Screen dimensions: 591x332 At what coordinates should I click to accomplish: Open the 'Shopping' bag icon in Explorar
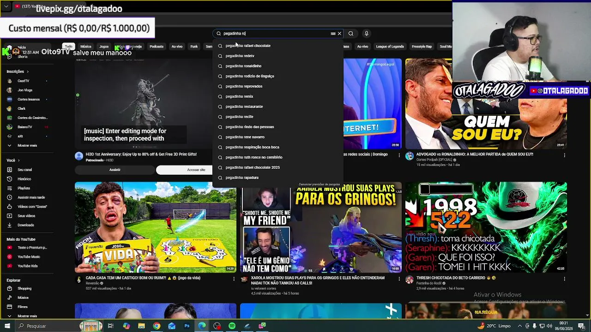9,289
